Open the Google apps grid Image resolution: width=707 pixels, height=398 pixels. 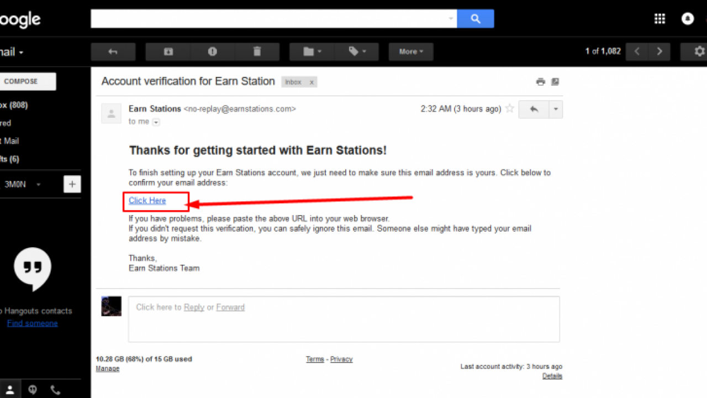point(659,19)
